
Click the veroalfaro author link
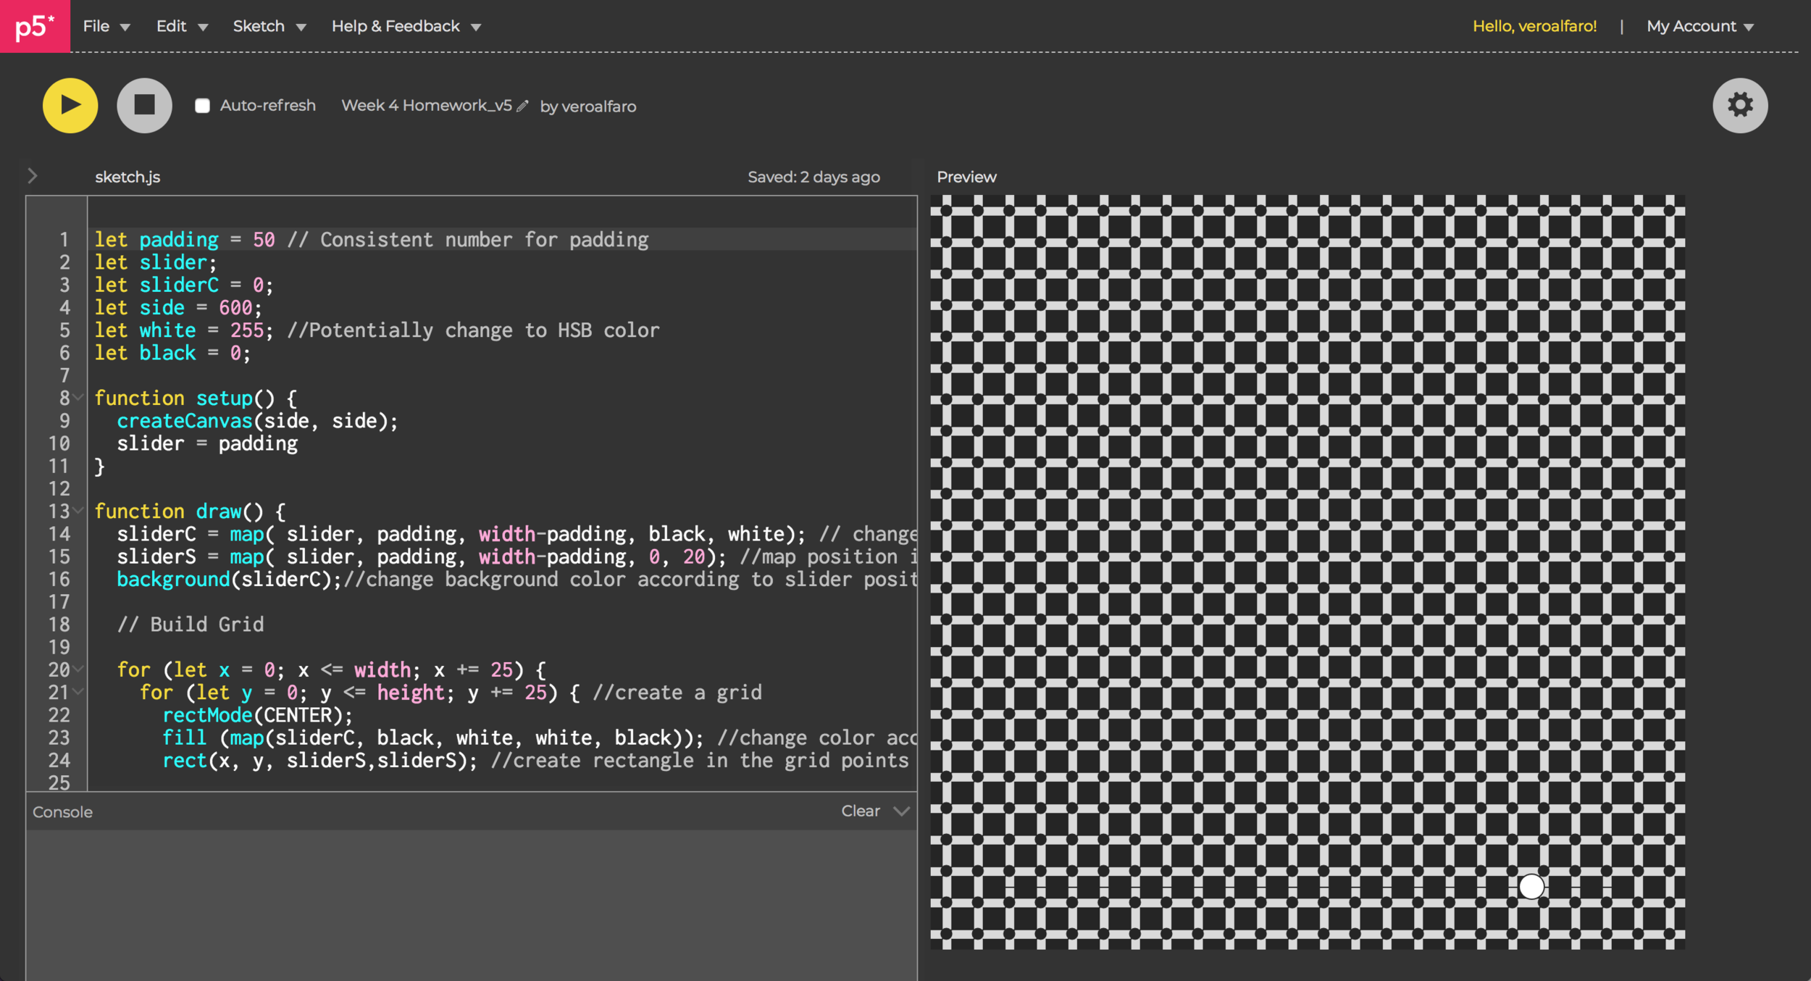click(x=598, y=107)
